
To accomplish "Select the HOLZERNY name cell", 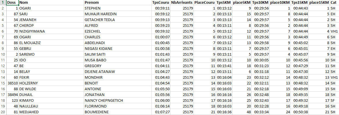I will 52,83.
